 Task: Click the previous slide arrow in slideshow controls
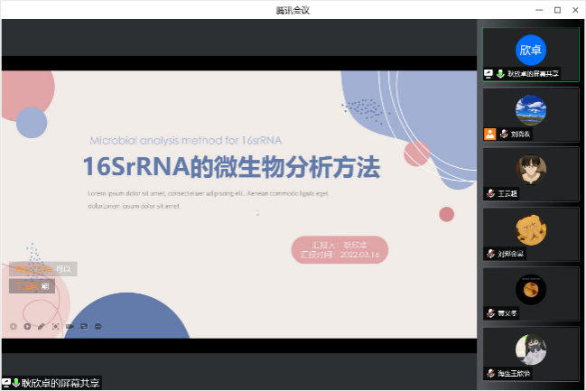13,326
